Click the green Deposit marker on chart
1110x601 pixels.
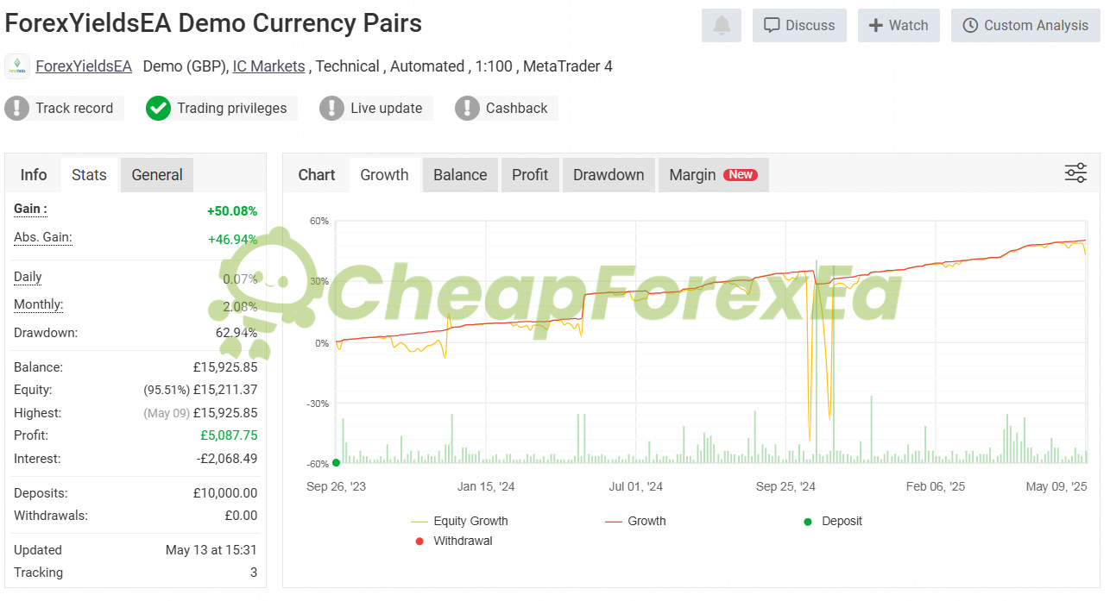[336, 463]
